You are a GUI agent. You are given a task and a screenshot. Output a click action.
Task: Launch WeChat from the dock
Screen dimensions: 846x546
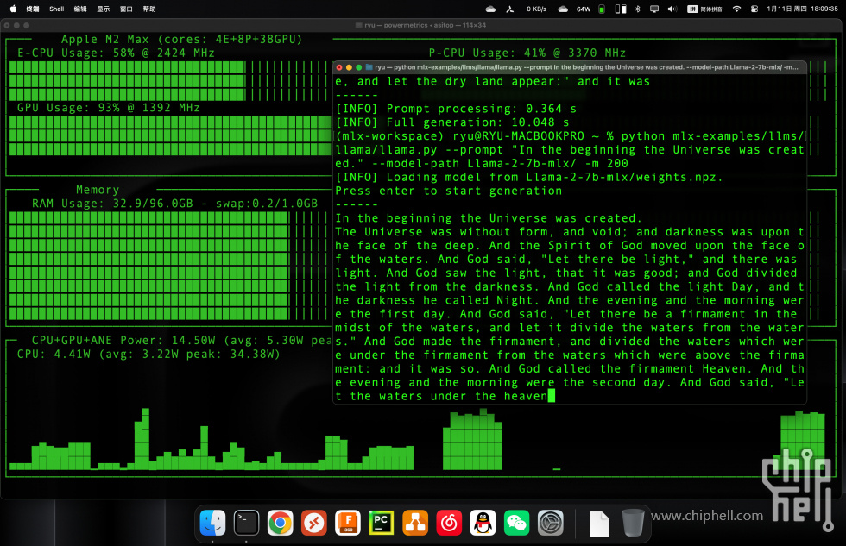point(517,523)
